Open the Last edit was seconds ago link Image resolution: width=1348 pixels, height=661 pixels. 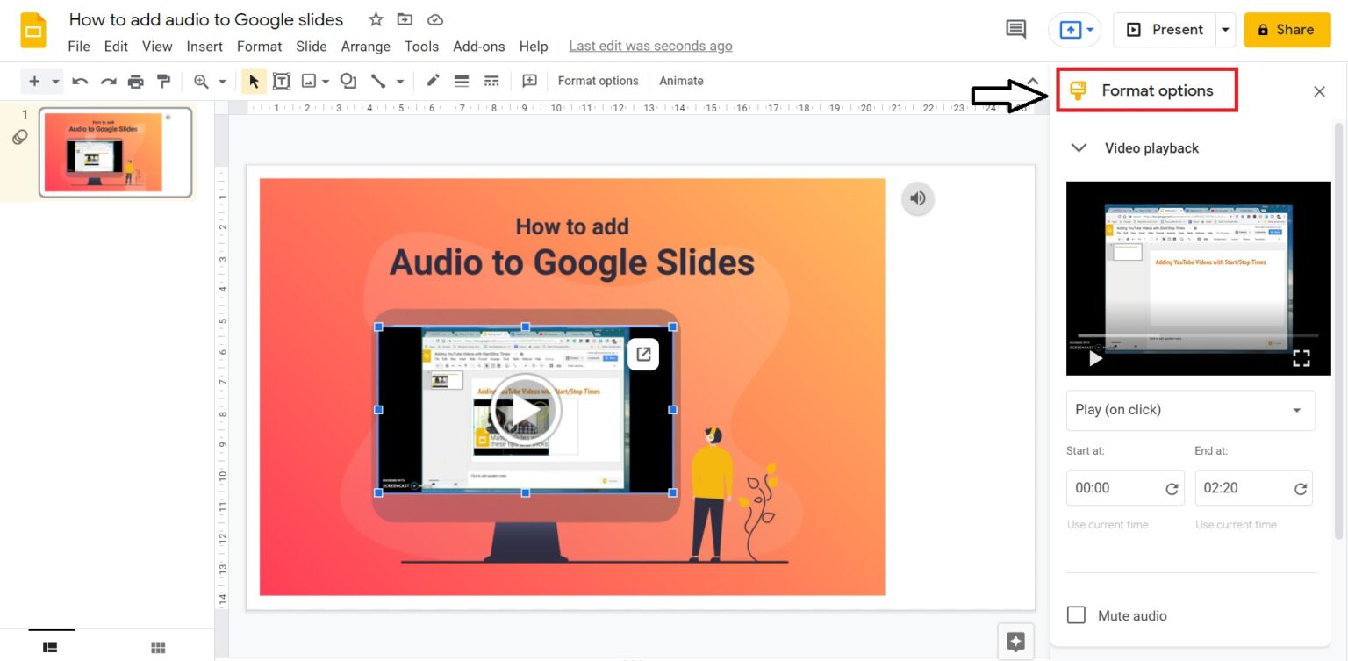point(650,46)
